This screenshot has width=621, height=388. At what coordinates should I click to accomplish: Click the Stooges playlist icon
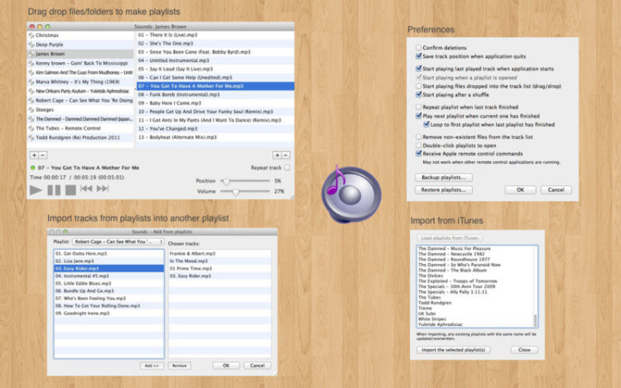[x=31, y=109]
